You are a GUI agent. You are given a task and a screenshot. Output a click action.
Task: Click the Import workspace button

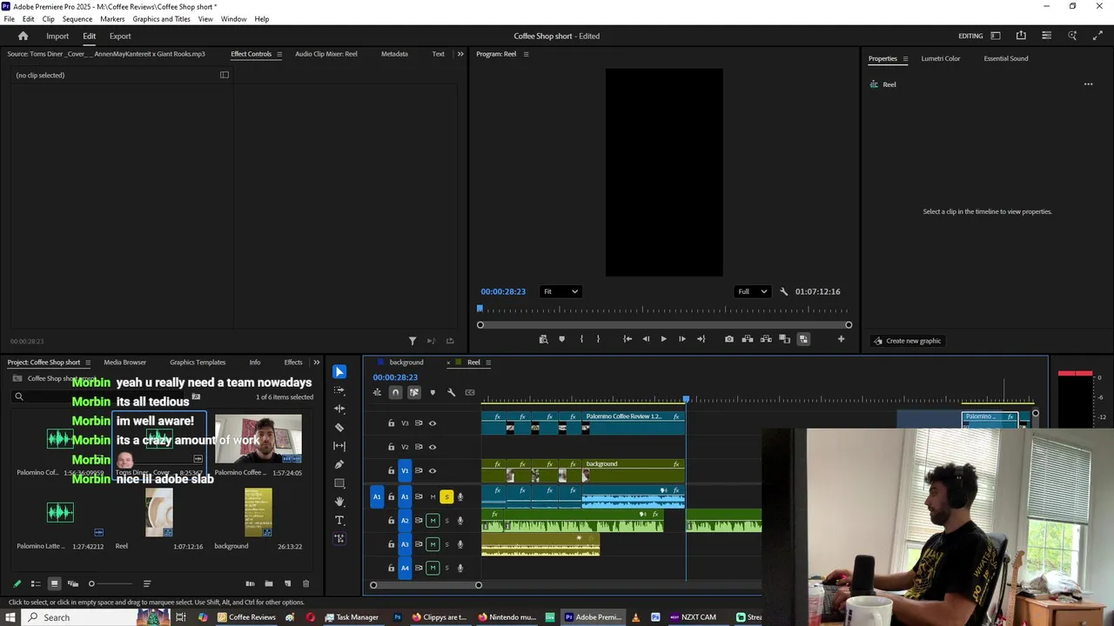coord(57,36)
